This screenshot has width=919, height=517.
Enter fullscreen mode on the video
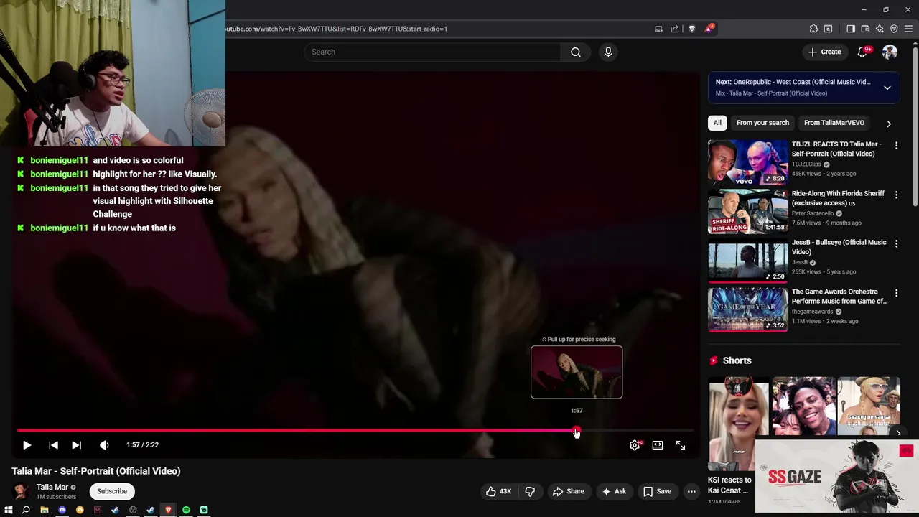click(681, 445)
